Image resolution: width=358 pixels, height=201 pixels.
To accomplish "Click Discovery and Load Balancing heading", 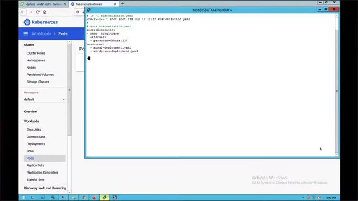I will click(45, 188).
